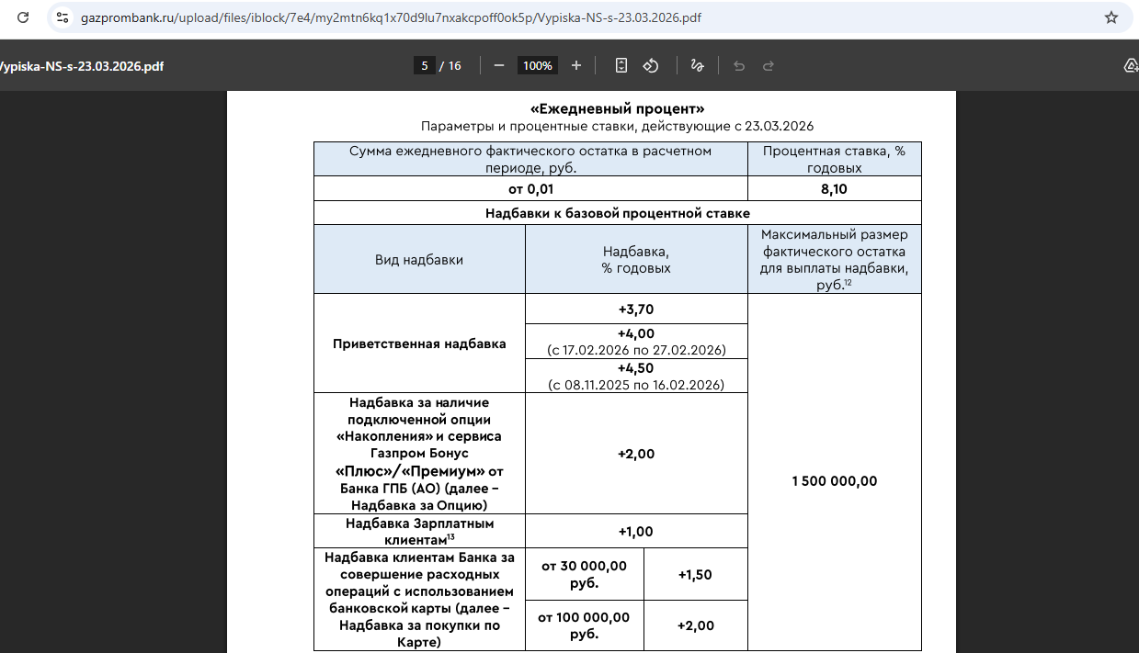Screen dimensions: 1139x653
Task: Zoom in the PDF with plus button
Action: [576, 65]
